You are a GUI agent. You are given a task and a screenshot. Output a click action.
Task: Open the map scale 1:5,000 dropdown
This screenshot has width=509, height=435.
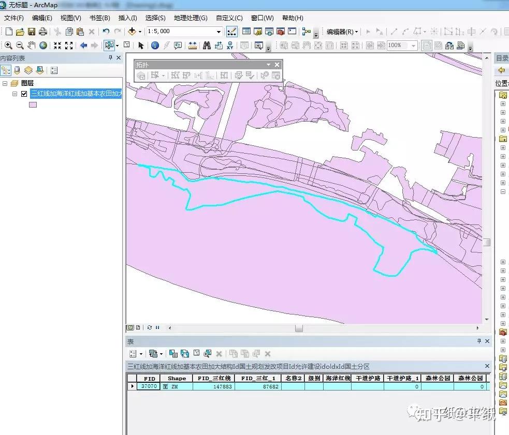pyautogui.click(x=219, y=32)
